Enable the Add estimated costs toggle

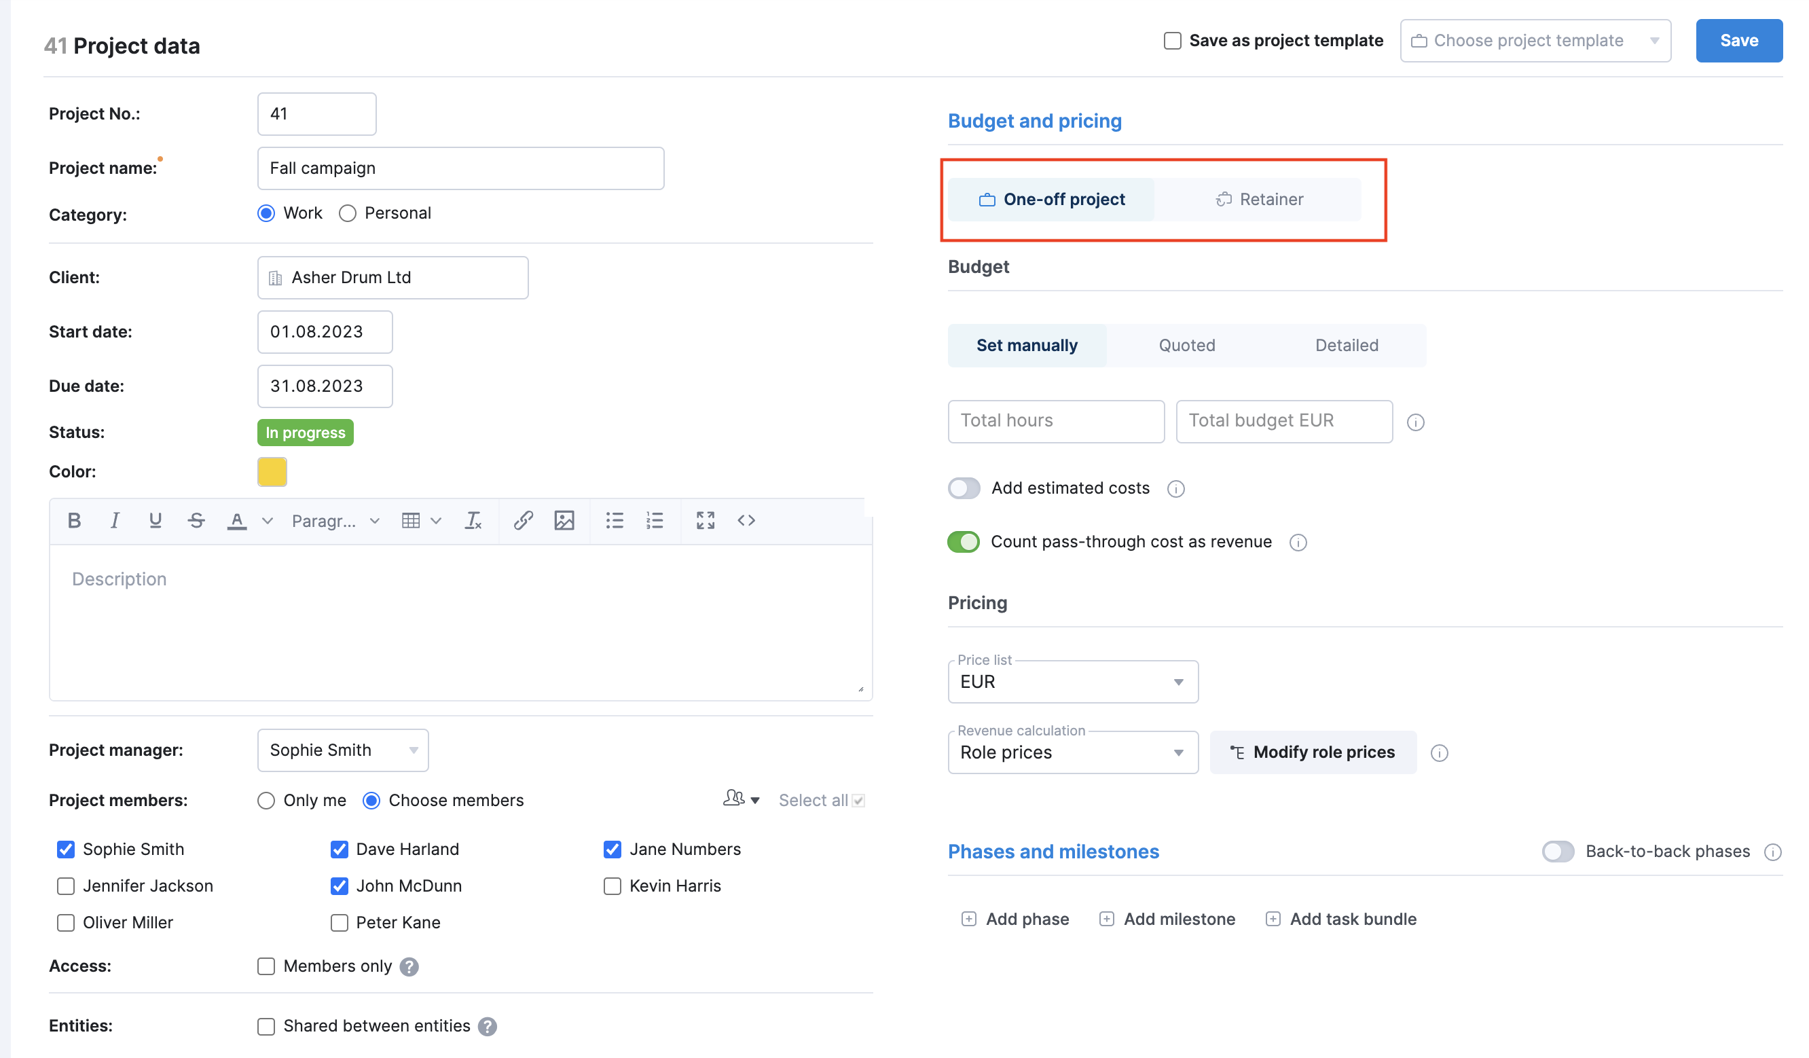click(964, 488)
